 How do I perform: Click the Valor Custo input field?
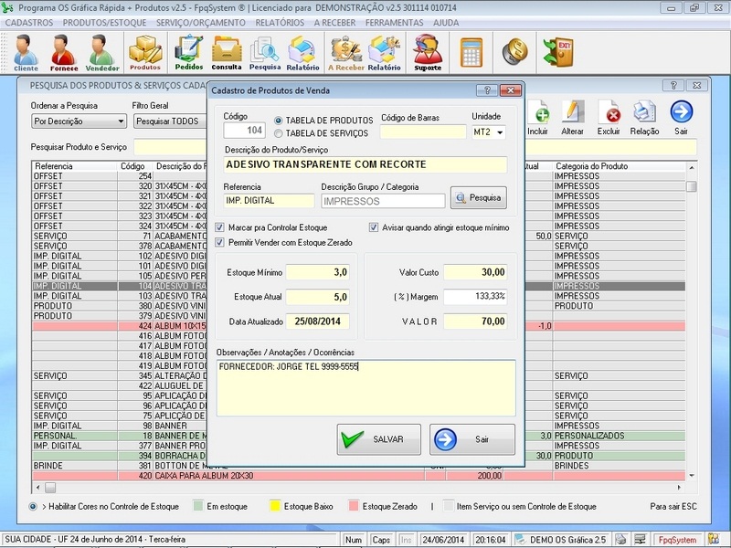click(476, 272)
